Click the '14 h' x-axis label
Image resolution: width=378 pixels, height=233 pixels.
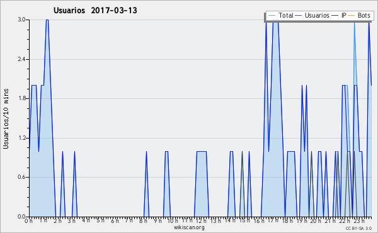coord(230,221)
